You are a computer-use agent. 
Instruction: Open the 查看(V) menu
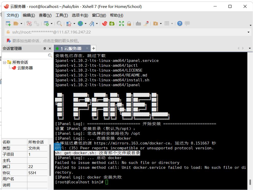click(45, 15)
